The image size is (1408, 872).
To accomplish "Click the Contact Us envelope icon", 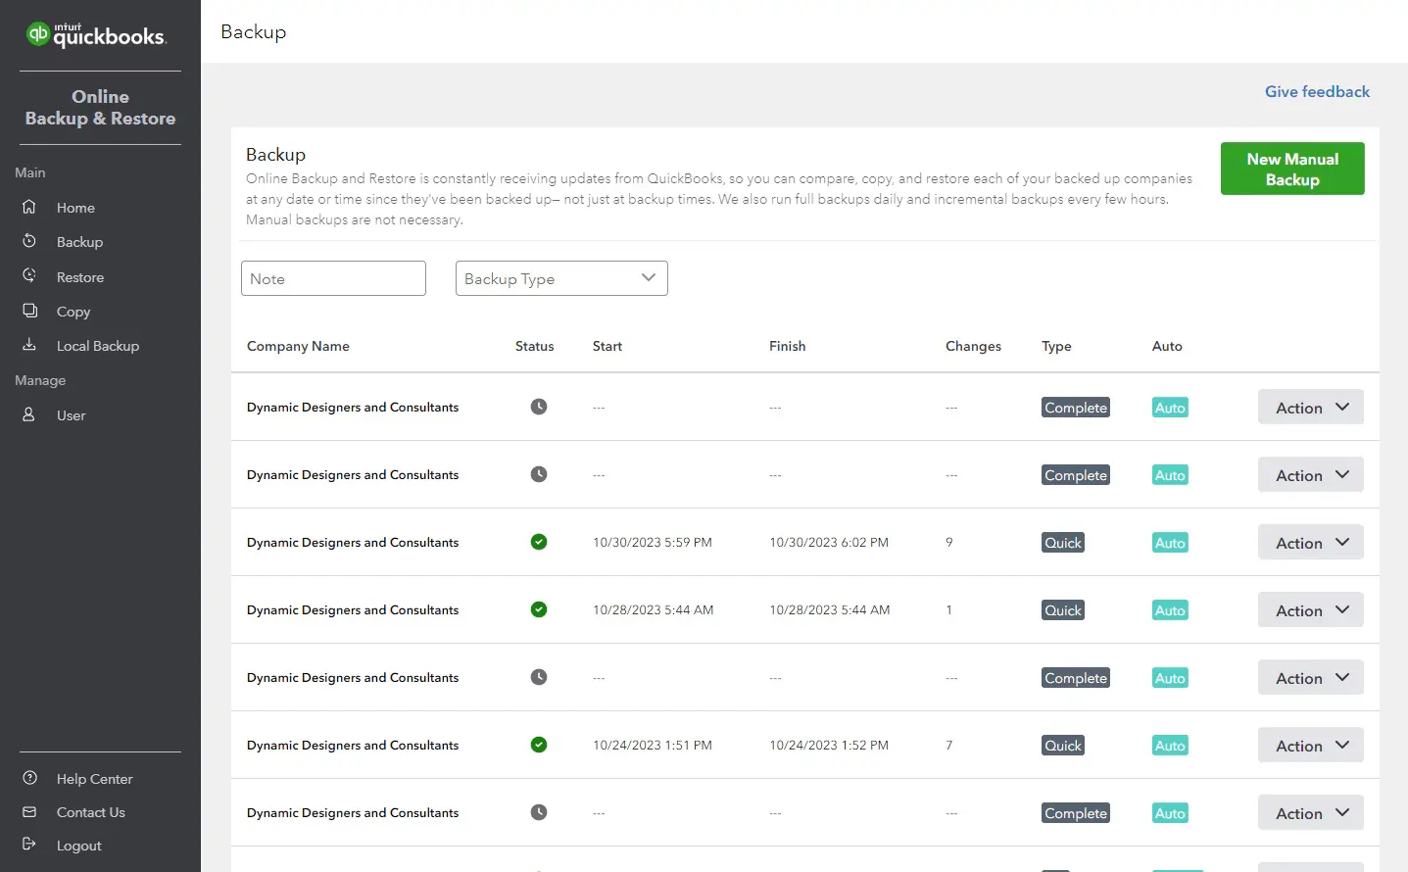I will pyautogui.click(x=29, y=811).
